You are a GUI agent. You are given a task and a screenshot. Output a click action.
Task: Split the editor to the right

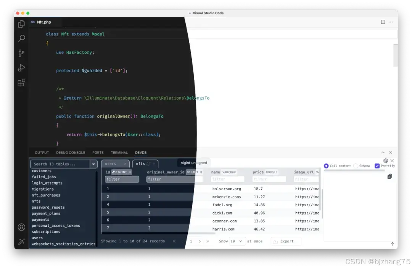[383, 22]
